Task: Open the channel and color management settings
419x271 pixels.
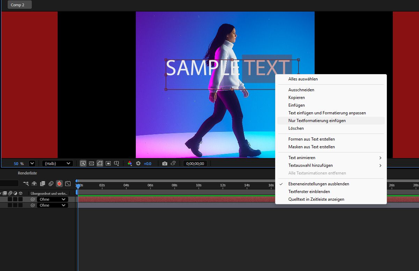Action: (130, 163)
